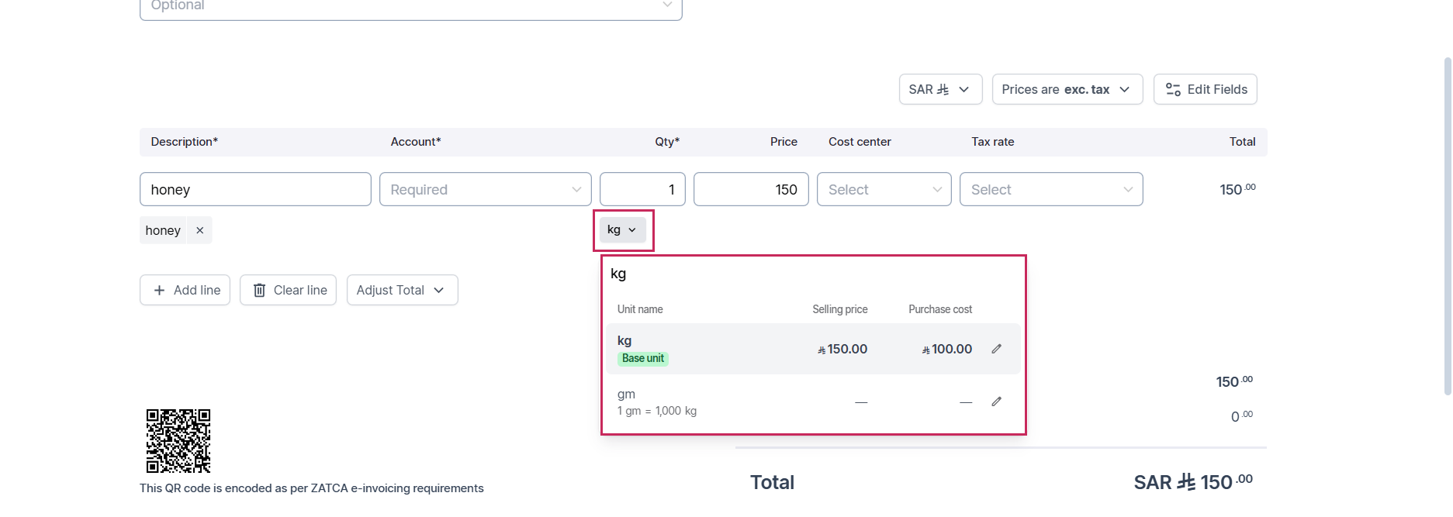Open the SAR currency dropdown
The height and width of the screenshot is (517, 1453).
940,89
